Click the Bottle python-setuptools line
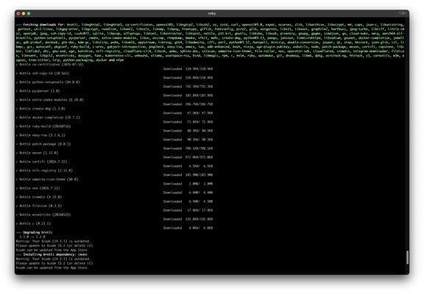 click(49, 82)
